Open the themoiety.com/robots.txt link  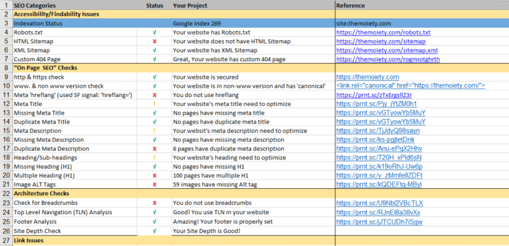[383, 33]
